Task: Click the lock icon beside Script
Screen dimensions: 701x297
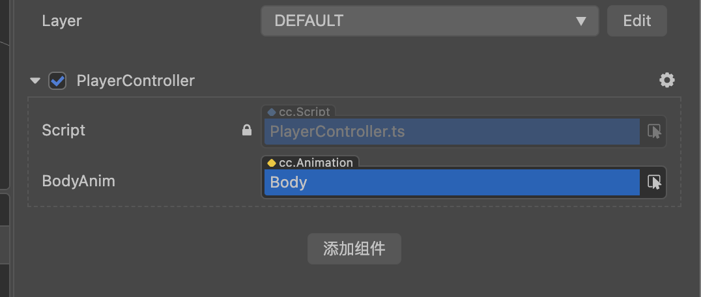Action: click(247, 130)
